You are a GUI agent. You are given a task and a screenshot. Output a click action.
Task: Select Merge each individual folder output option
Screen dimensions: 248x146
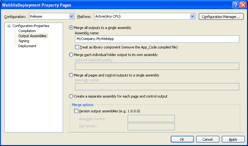(71, 55)
